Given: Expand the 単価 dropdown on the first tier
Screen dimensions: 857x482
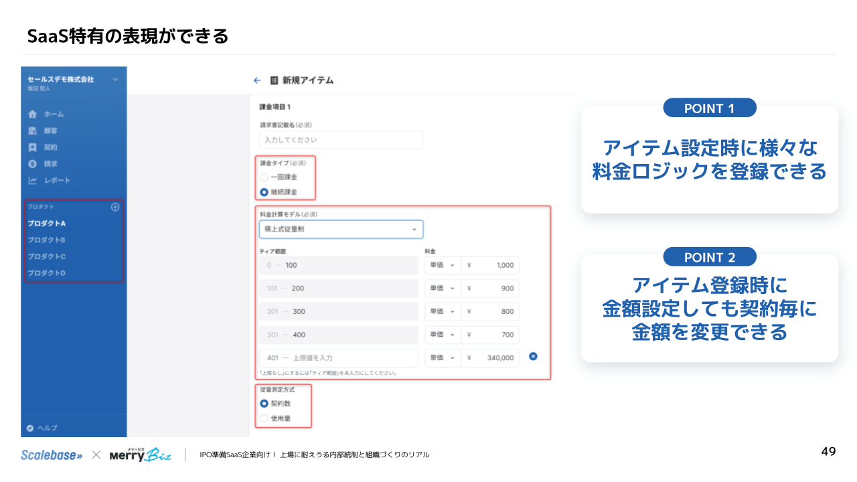Looking at the screenshot, I should [443, 265].
